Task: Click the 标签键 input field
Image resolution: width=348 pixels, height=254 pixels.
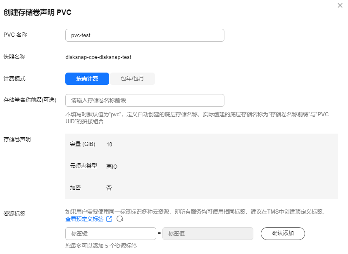Action: pos(110,233)
